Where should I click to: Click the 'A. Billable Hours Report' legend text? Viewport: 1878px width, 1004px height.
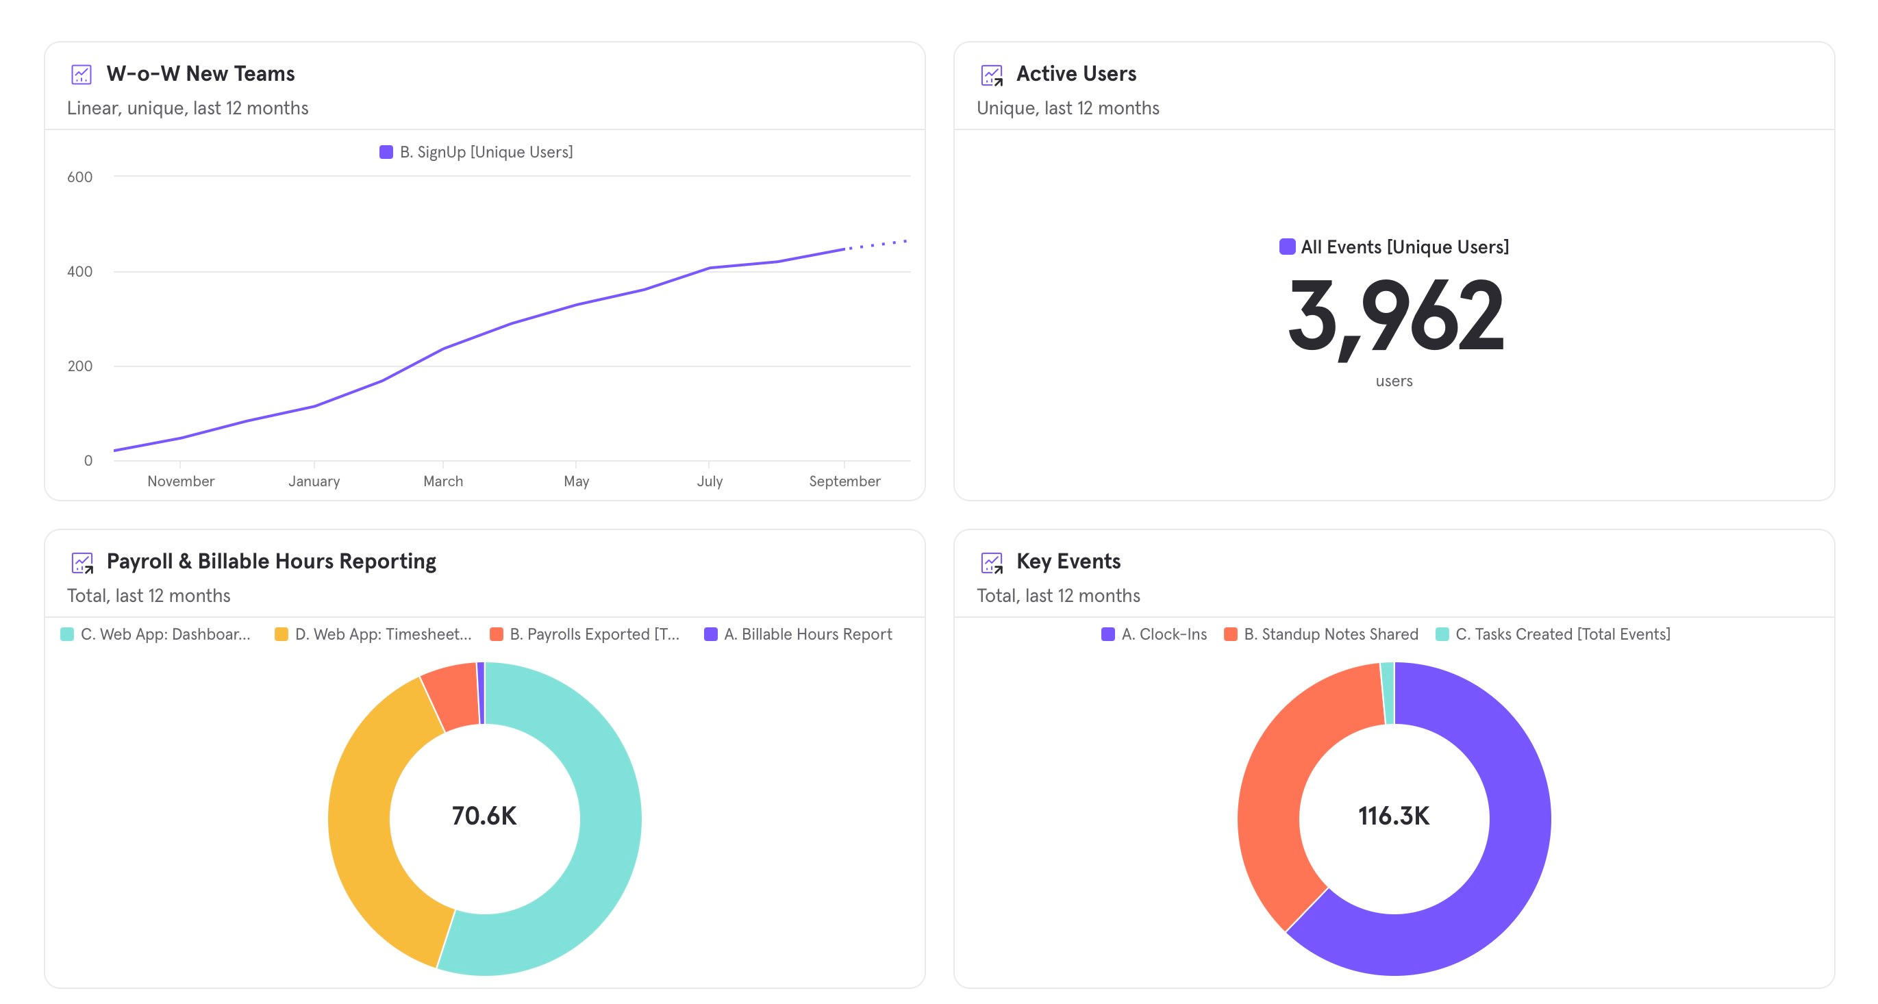807,634
